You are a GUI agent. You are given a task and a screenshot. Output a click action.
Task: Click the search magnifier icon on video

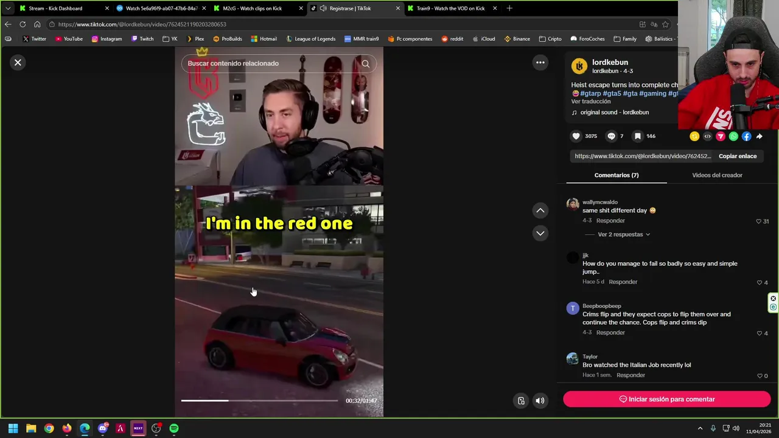(x=365, y=63)
